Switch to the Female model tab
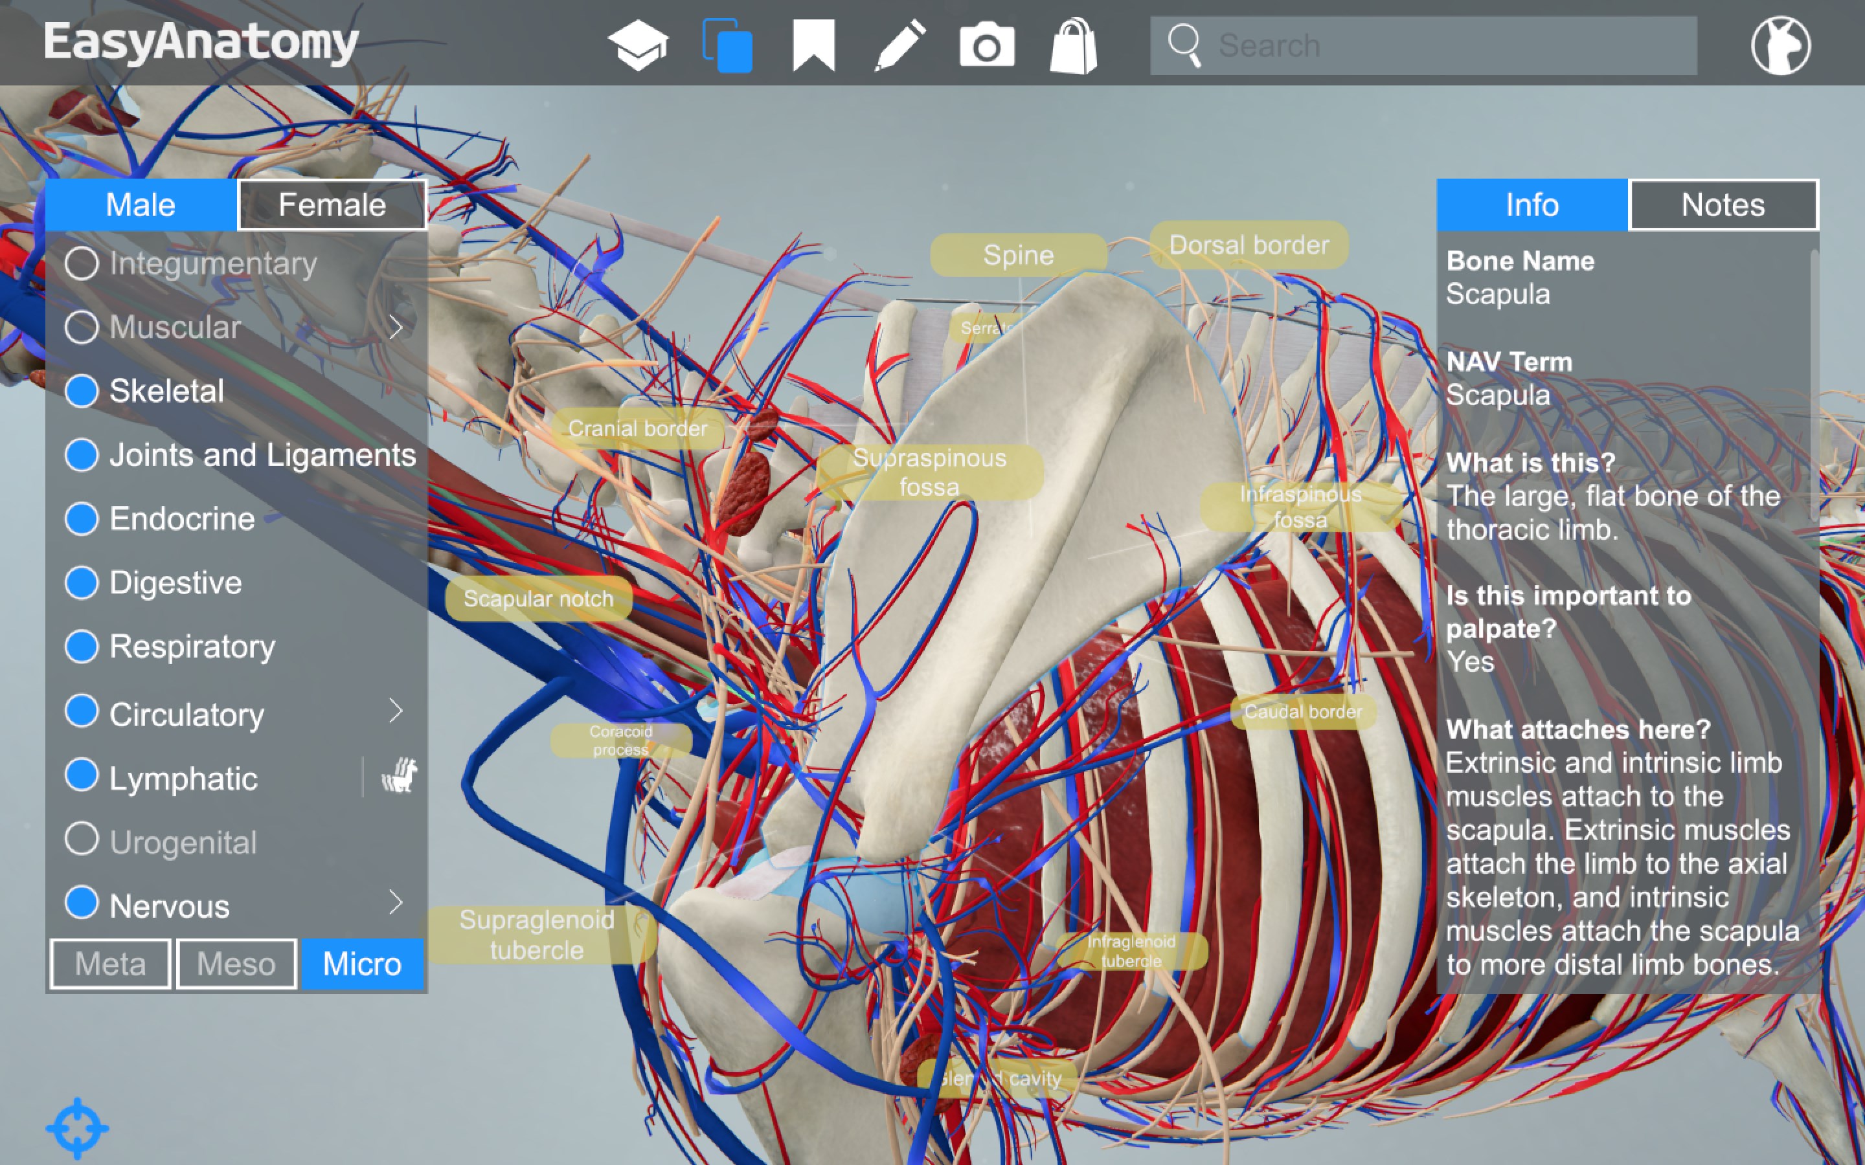This screenshot has width=1865, height=1165. tap(332, 205)
